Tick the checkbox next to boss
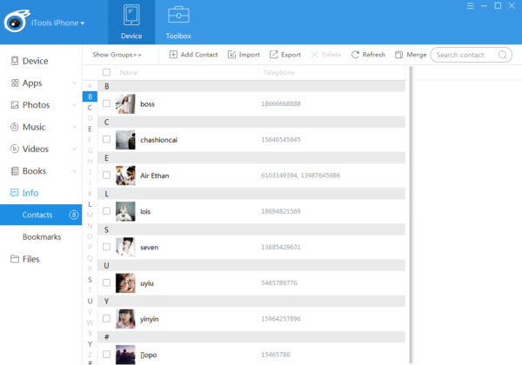The width and height of the screenshot is (522, 365). [x=106, y=103]
